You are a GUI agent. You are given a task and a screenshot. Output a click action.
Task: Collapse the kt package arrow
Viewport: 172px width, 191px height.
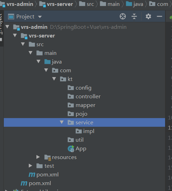(54, 79)
